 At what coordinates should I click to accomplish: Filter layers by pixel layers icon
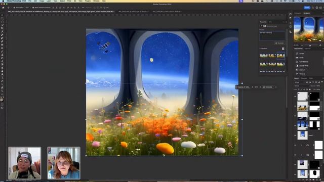tap(307, 82)
